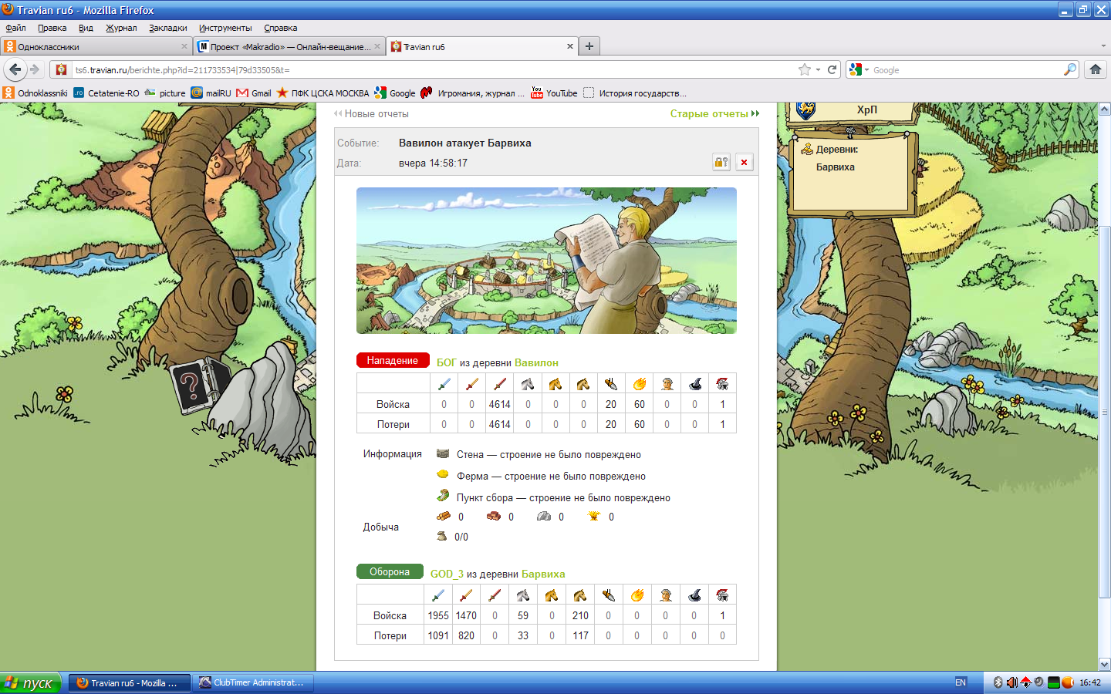This screenshot has height=694, width=1111.
Task: Click the lumber bounty resource icon
Action: (x=444, y=516)
